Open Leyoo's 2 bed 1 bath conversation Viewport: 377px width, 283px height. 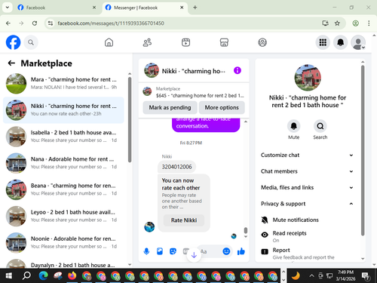point(63,216)
